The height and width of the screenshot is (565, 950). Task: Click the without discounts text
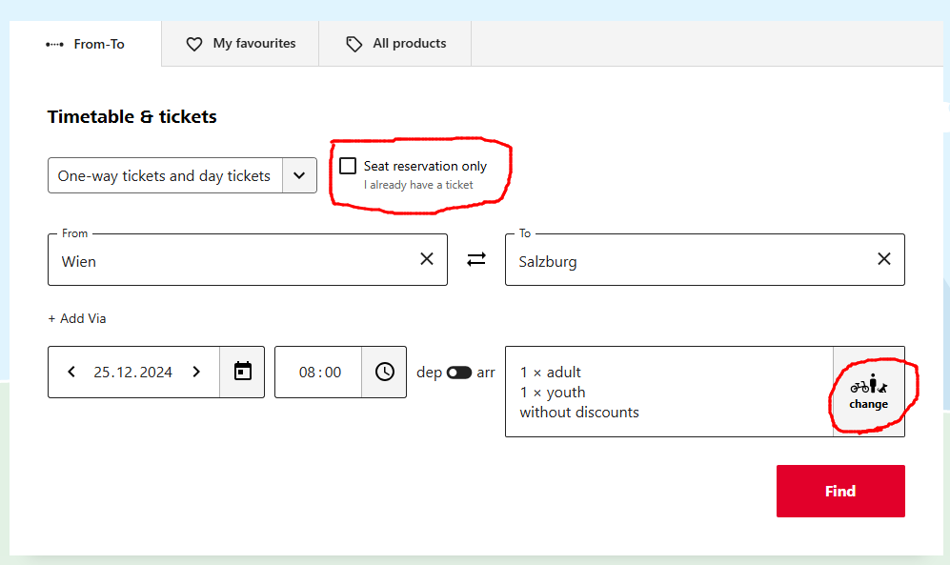(579, 413)
